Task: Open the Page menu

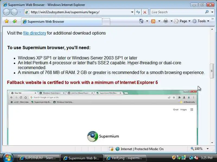Action: coord(182,21)
